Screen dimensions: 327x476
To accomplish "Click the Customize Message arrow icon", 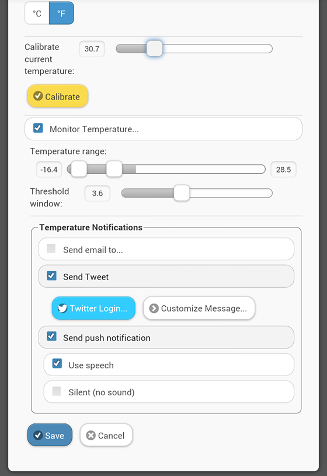I will pyautogui.click(x=154, y=308).
